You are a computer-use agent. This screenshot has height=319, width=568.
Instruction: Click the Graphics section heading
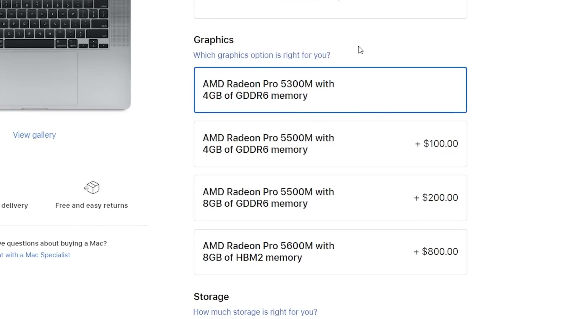tap(214, 40)
